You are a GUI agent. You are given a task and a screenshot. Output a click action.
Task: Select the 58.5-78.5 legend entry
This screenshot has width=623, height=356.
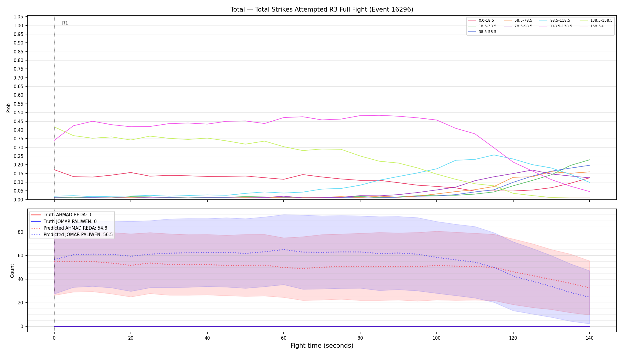pyautogui.click(x=518, y=20)
